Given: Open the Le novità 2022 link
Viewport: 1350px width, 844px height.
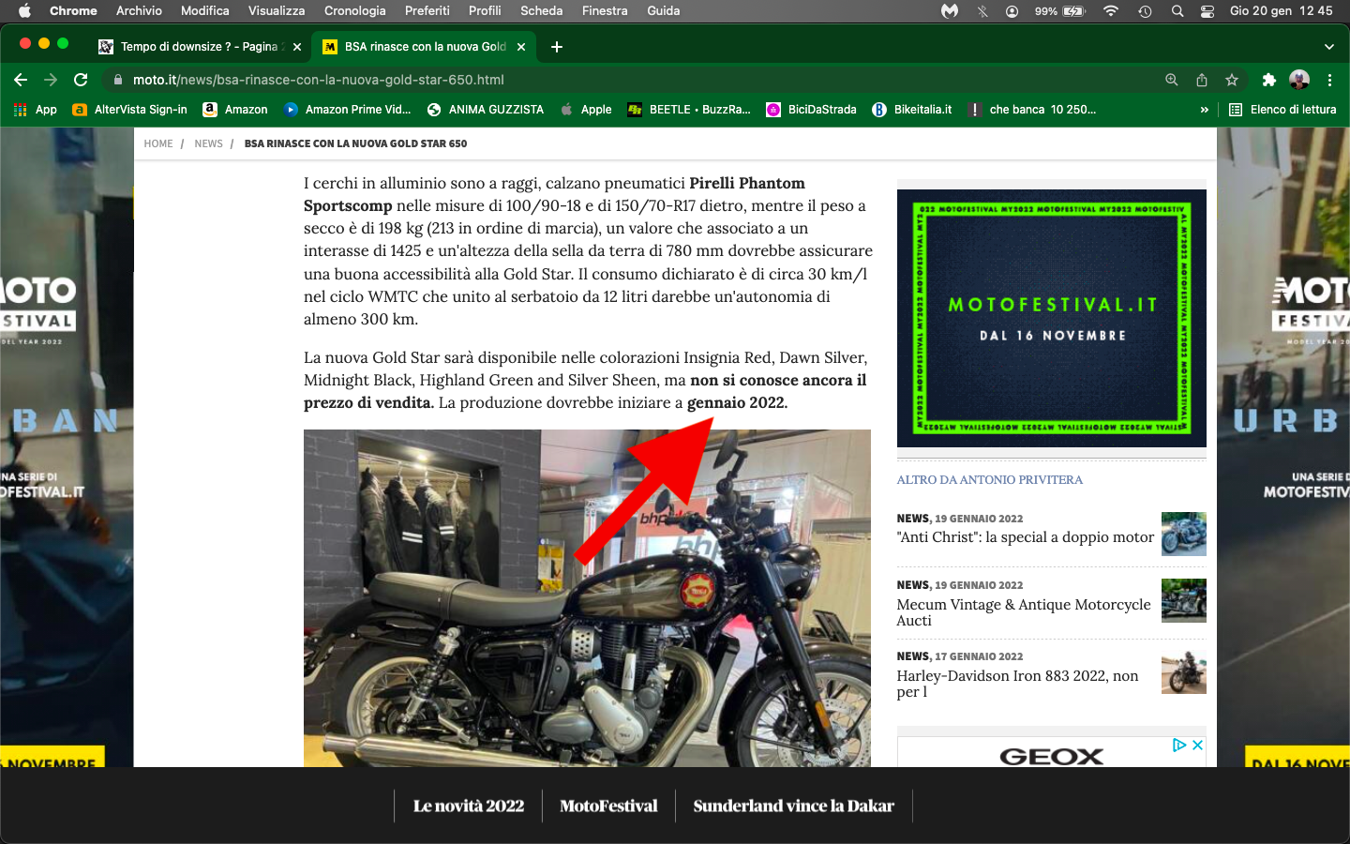Looking at the screenshot, I should coord(469,806).
